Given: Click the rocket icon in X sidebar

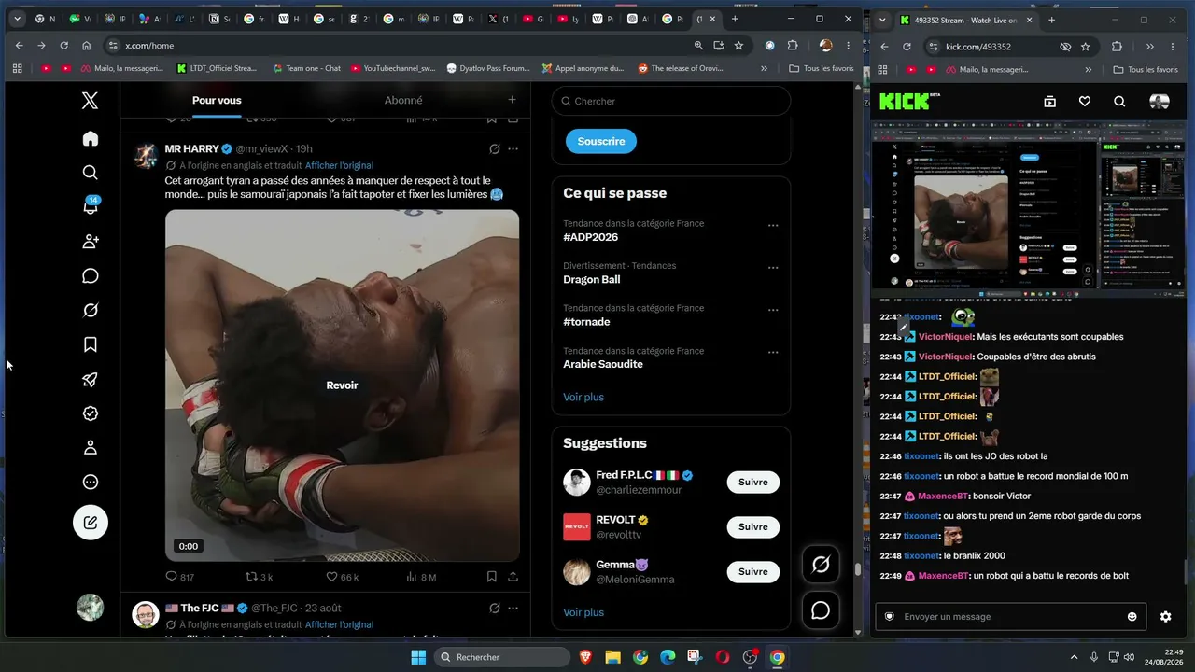Looking at the screenshot, I should coord(91,380).
